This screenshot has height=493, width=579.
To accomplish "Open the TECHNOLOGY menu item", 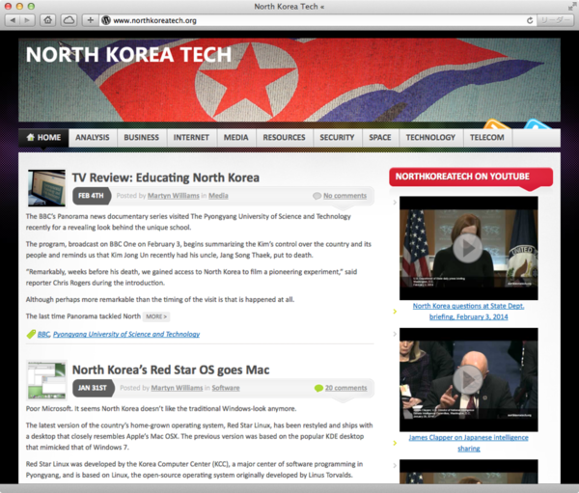I will coord(431,138).
